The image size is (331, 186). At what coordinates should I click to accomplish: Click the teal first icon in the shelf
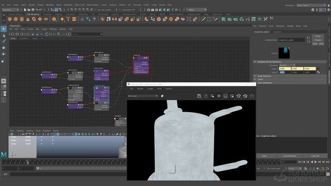pyautogui.click(x=223, y=19)
